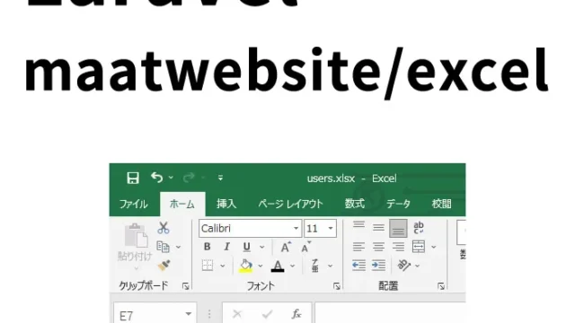Click the Increase Indent icon
575x323 pixels.
coord(378,266)
